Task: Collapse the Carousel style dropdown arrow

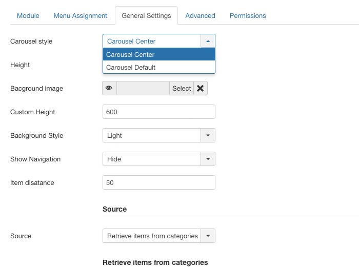Action: pyautogui.click(x=208, y=41)
